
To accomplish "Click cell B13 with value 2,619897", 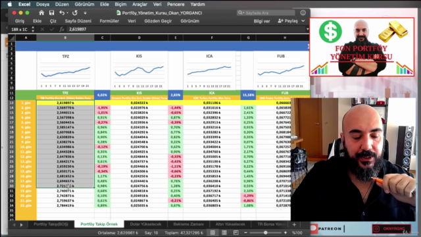I will [x=65, y=103].
